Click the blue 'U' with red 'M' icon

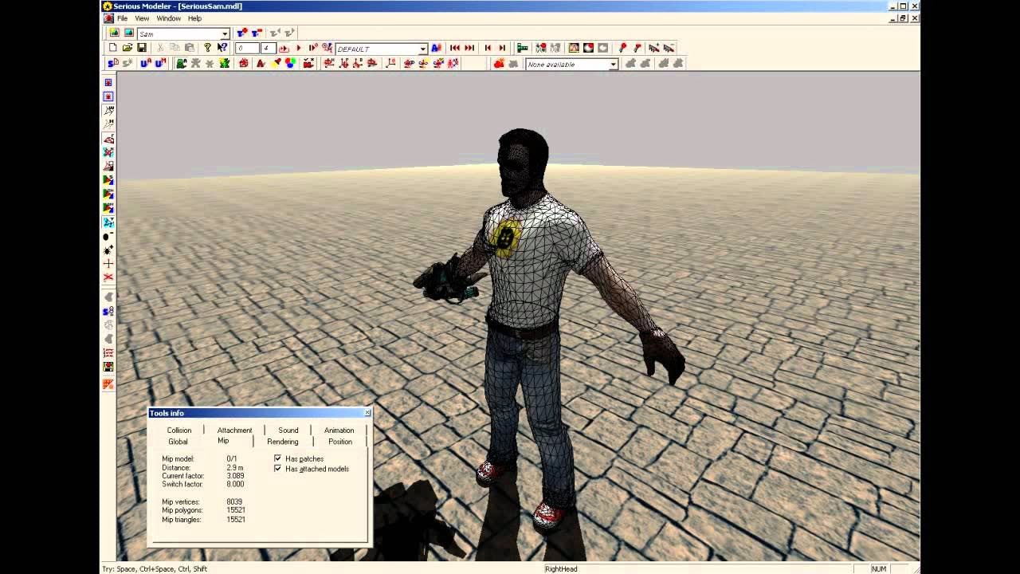(x=160, y=63)
